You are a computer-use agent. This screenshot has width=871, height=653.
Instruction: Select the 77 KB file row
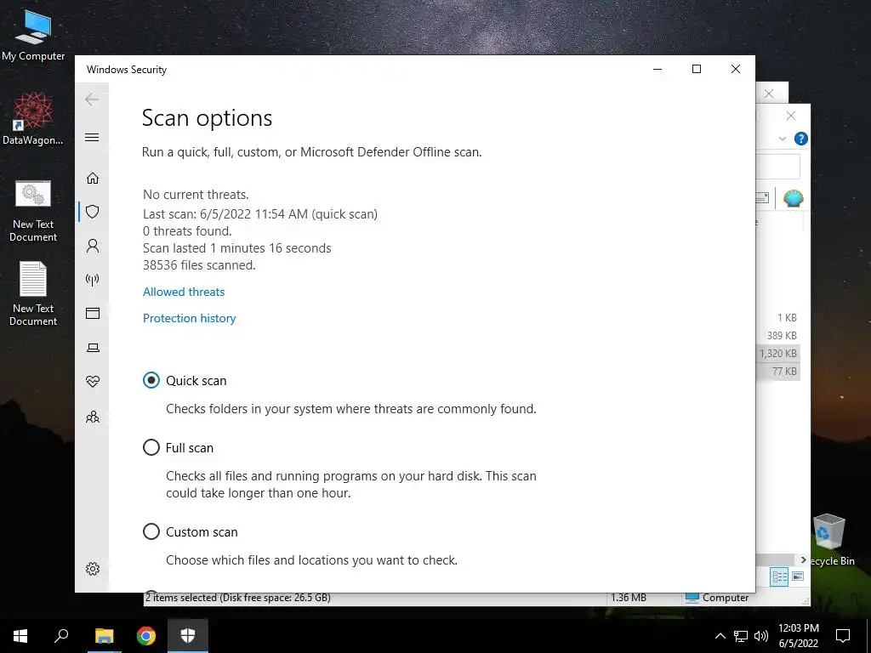coord(778,371)
